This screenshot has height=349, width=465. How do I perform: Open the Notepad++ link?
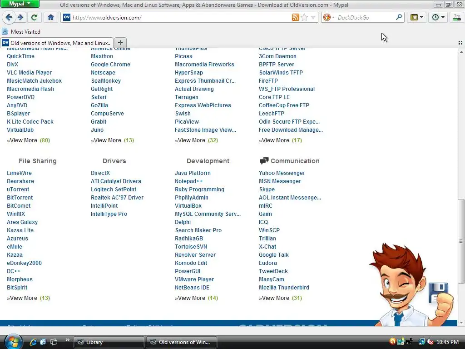pos(188,181)
